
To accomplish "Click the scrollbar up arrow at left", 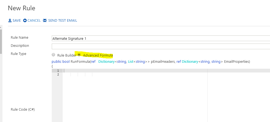I will (x=1, y=27).
